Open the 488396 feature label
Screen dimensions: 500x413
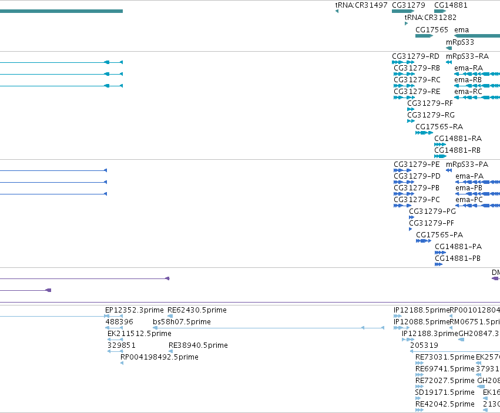[119, 322]
